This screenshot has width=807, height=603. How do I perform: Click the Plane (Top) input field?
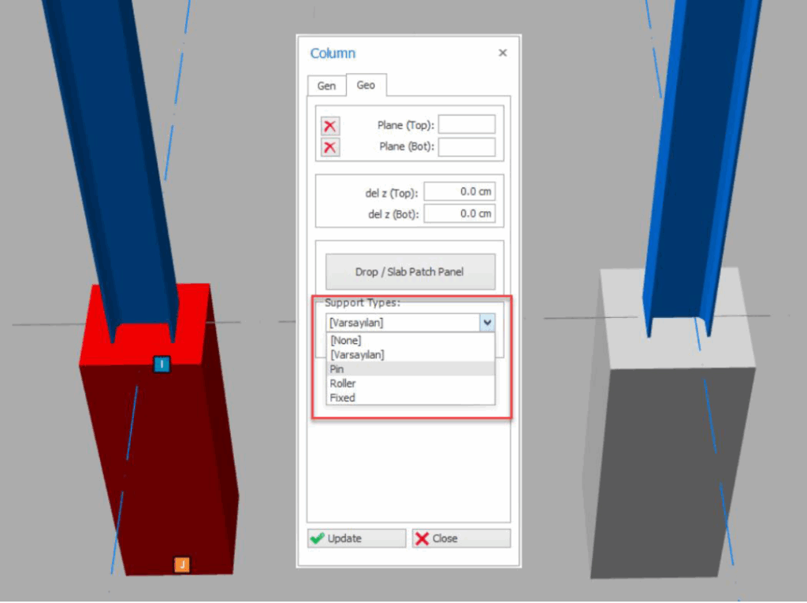[x=467, y=125]
